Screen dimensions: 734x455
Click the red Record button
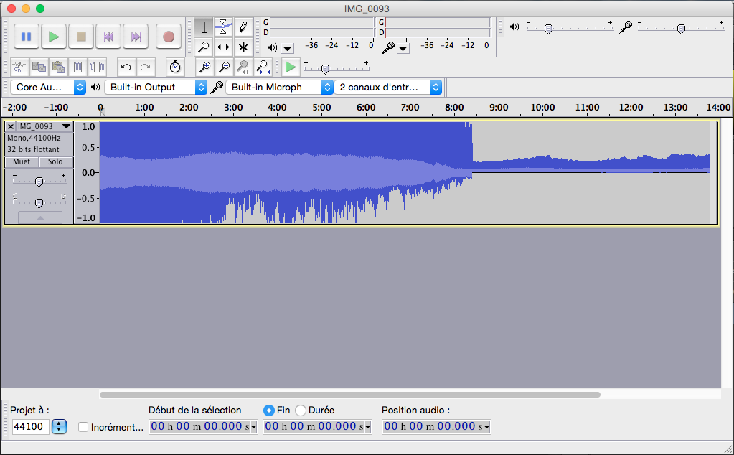(169, 36)
